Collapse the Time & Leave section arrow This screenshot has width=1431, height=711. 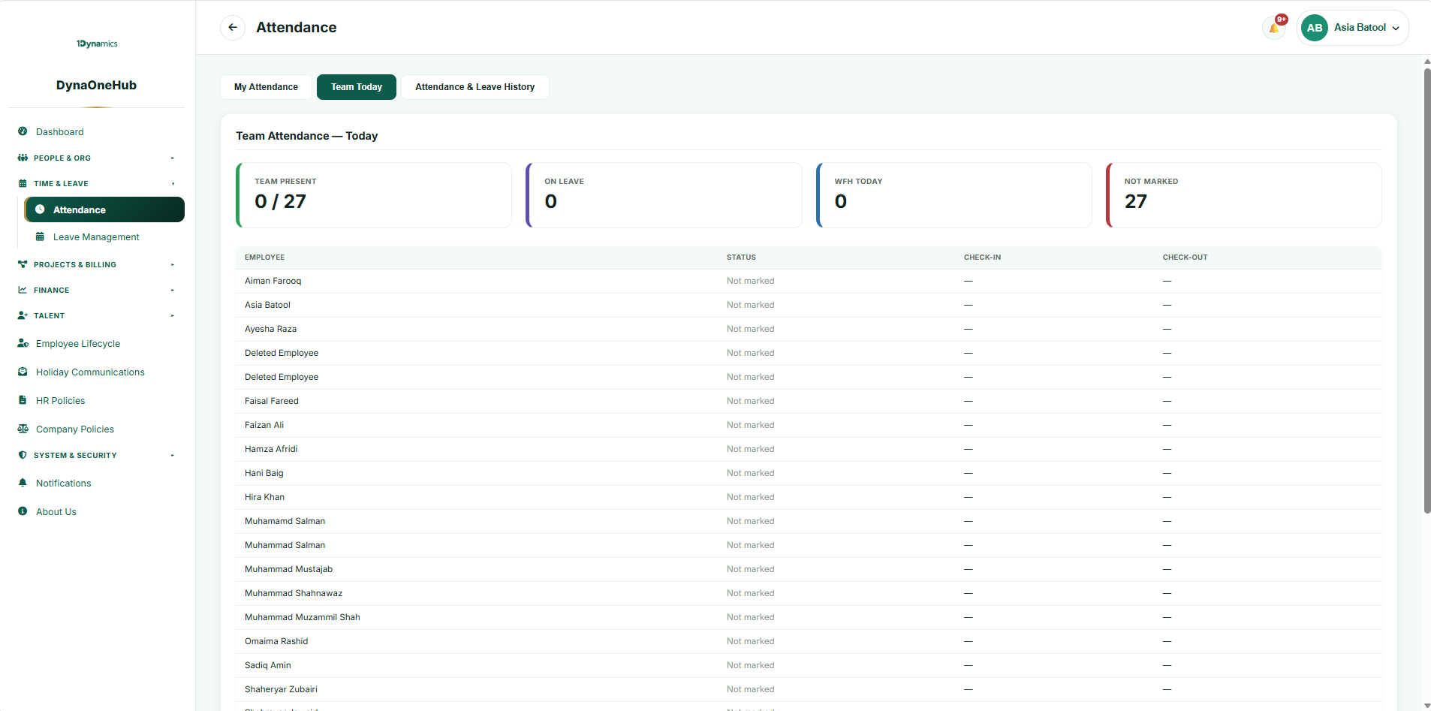coord(173,183)
